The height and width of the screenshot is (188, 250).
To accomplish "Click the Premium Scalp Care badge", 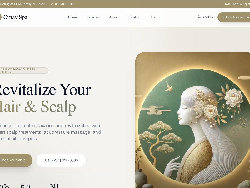I will tap(24, 70).
